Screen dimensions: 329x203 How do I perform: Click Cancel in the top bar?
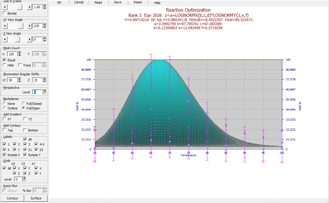(x=79, y=2)
